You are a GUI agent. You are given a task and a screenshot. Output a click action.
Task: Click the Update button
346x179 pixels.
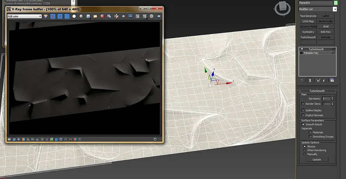click(317, 160)
